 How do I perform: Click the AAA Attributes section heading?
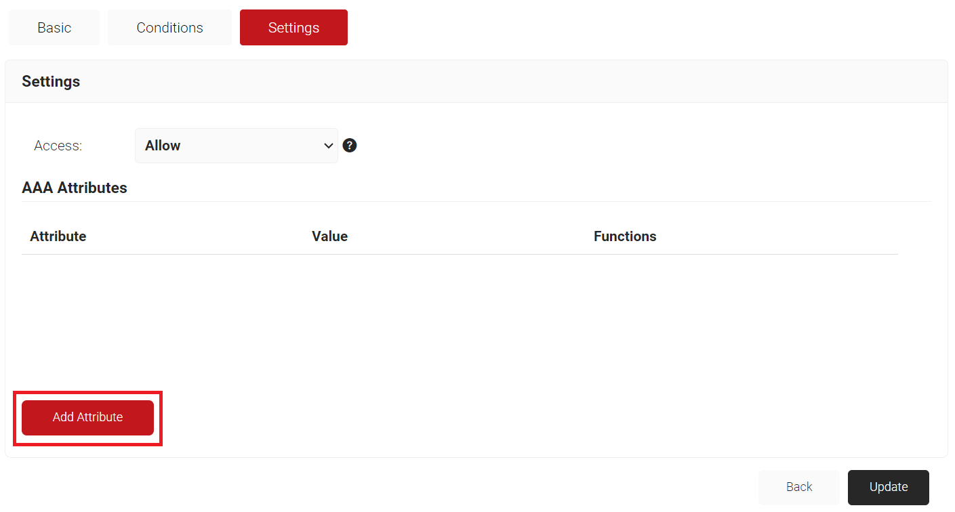[75, 188]
